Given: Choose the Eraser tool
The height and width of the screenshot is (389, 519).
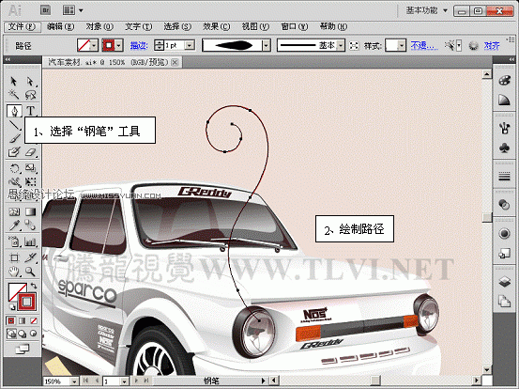Looking at the screenshot, I should 30,152.
